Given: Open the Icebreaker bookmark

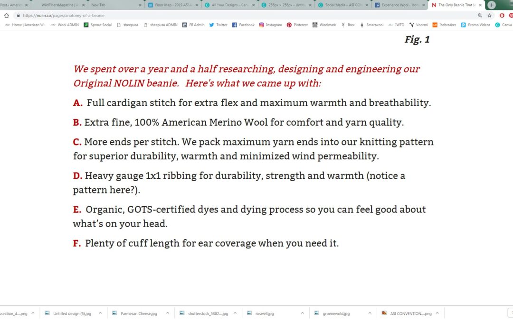Looking at the screenshot, I should (x=444, y=25).
